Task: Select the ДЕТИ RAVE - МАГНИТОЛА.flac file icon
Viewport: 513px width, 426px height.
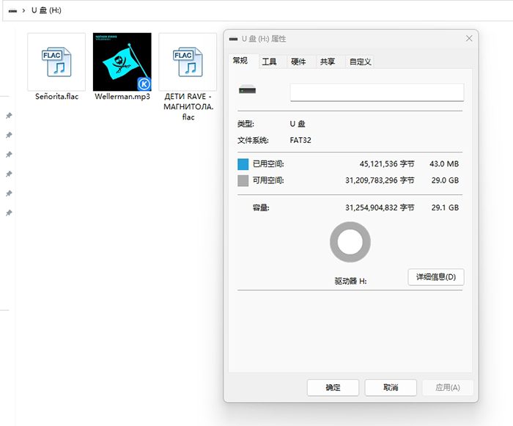Action: pyautogui.click(x=188, y=62)
